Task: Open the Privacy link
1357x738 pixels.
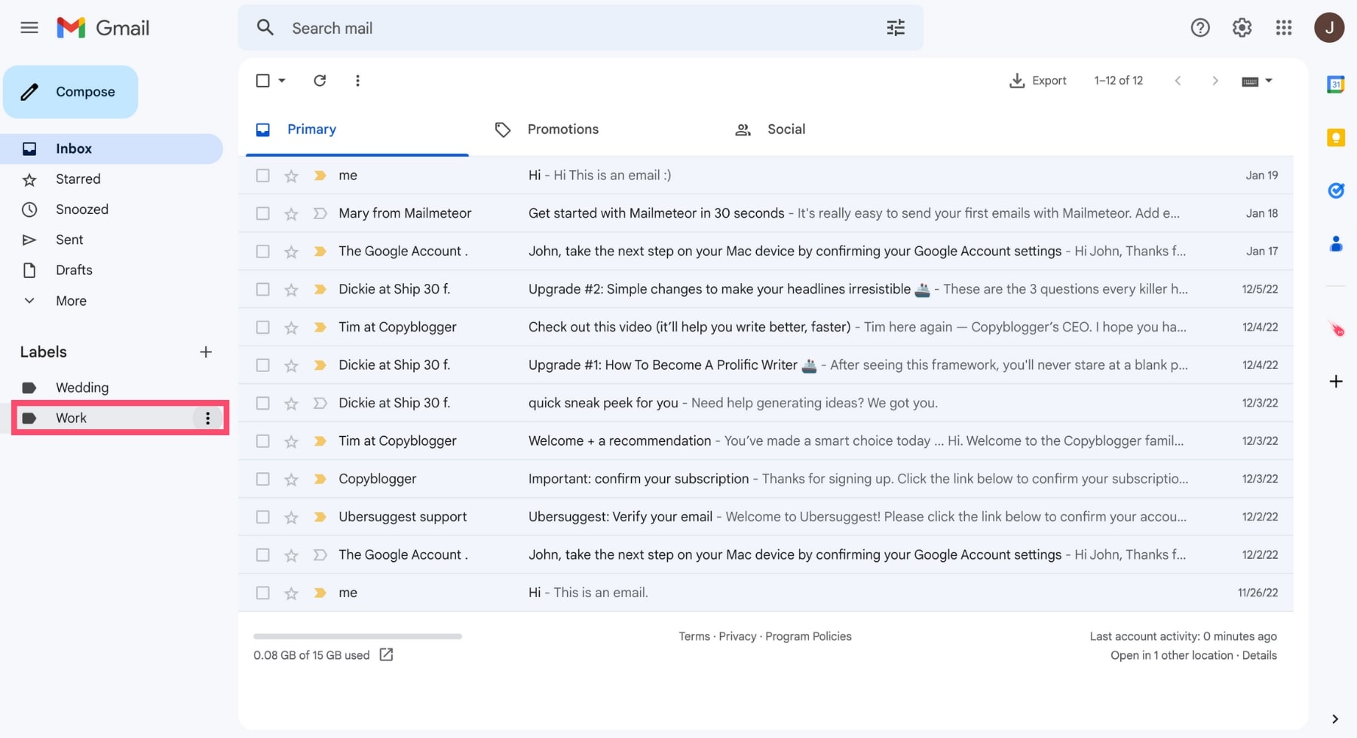Action: pyautogui.click(x=737, y=636)
